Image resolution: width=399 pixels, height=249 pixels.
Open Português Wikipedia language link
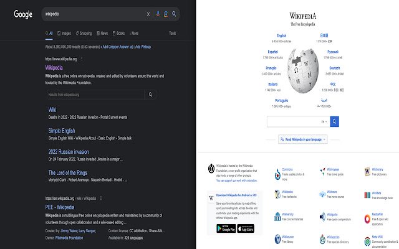pyautogui.click(x=282, y=101)
